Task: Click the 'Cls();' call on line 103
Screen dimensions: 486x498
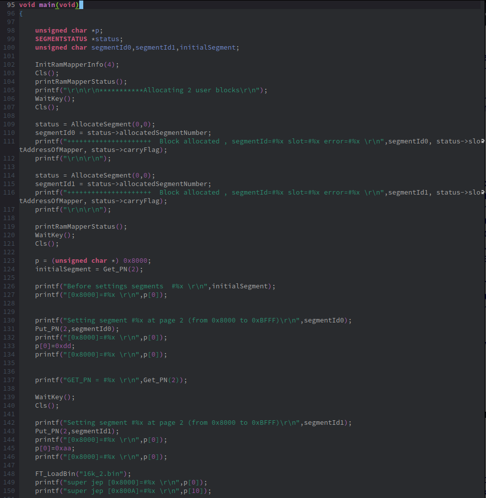Action: pyautogui.click(x=47, y=73)
